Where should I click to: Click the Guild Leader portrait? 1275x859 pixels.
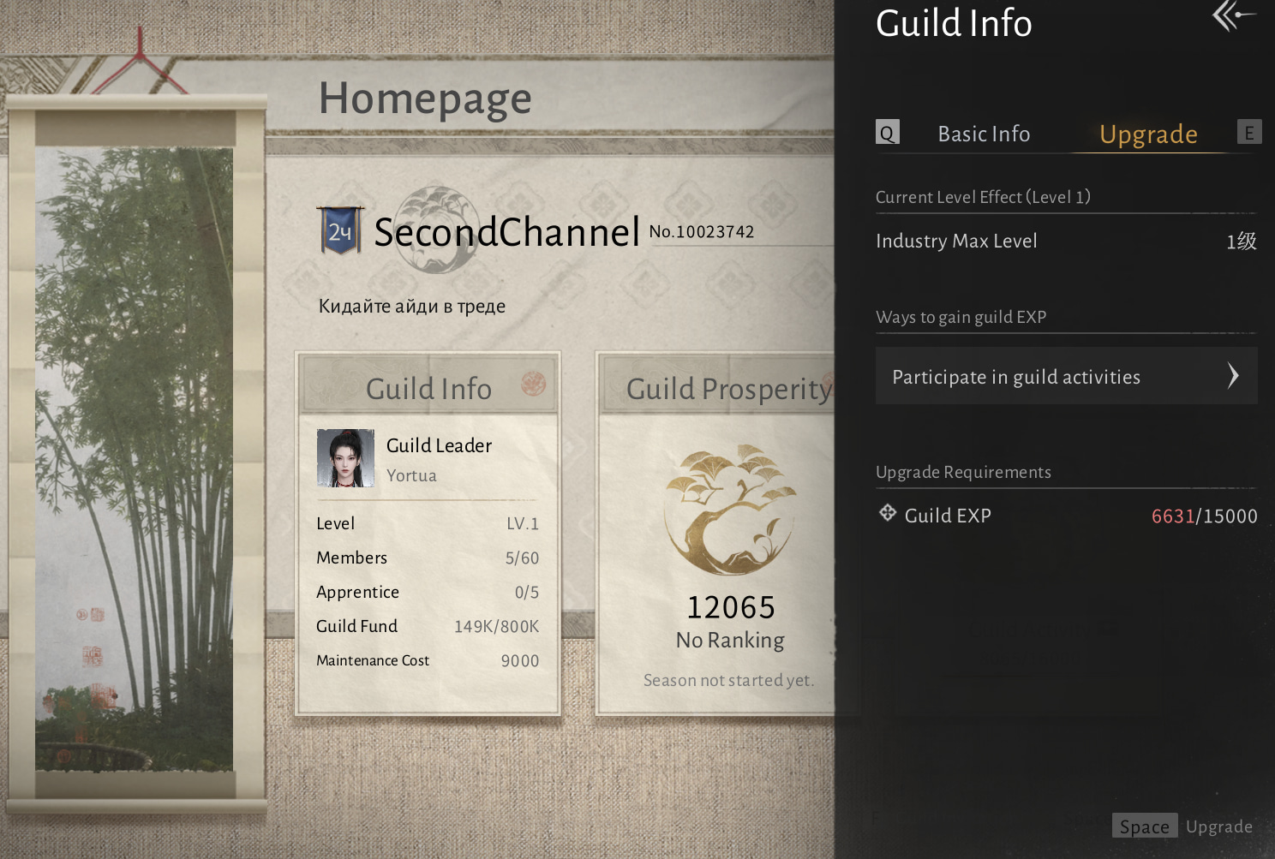345,458
